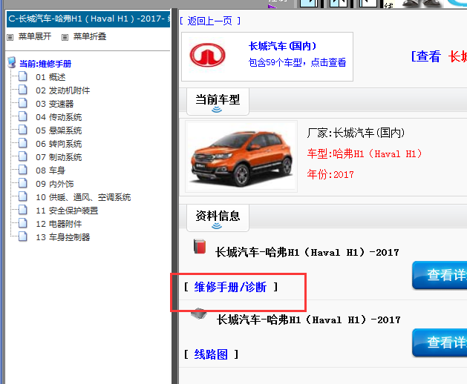Click the 年份:2017 text
This screenshot has width=467, height=384.
[330, 175]
